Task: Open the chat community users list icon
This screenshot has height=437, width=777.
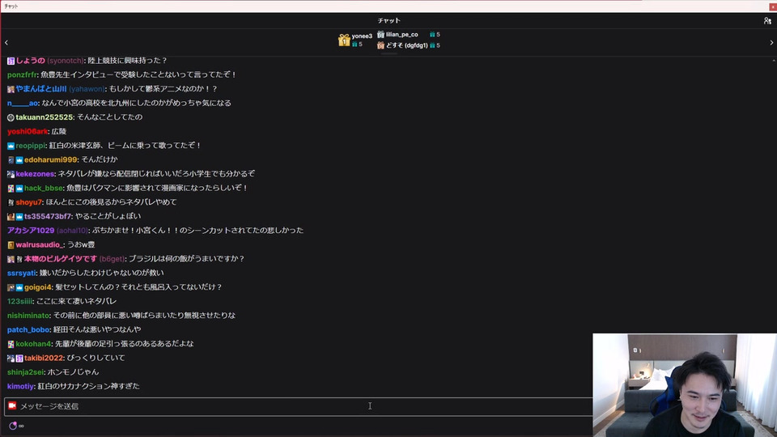Action: pyautogui.click(x=767, y=20)
